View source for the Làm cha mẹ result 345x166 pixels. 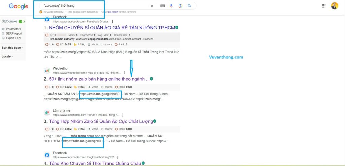(106, 129)
